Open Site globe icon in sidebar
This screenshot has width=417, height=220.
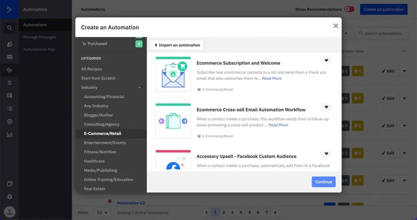click(x=9, y=121)
